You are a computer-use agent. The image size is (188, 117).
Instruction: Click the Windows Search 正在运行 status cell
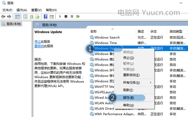(x=157, y=37)
